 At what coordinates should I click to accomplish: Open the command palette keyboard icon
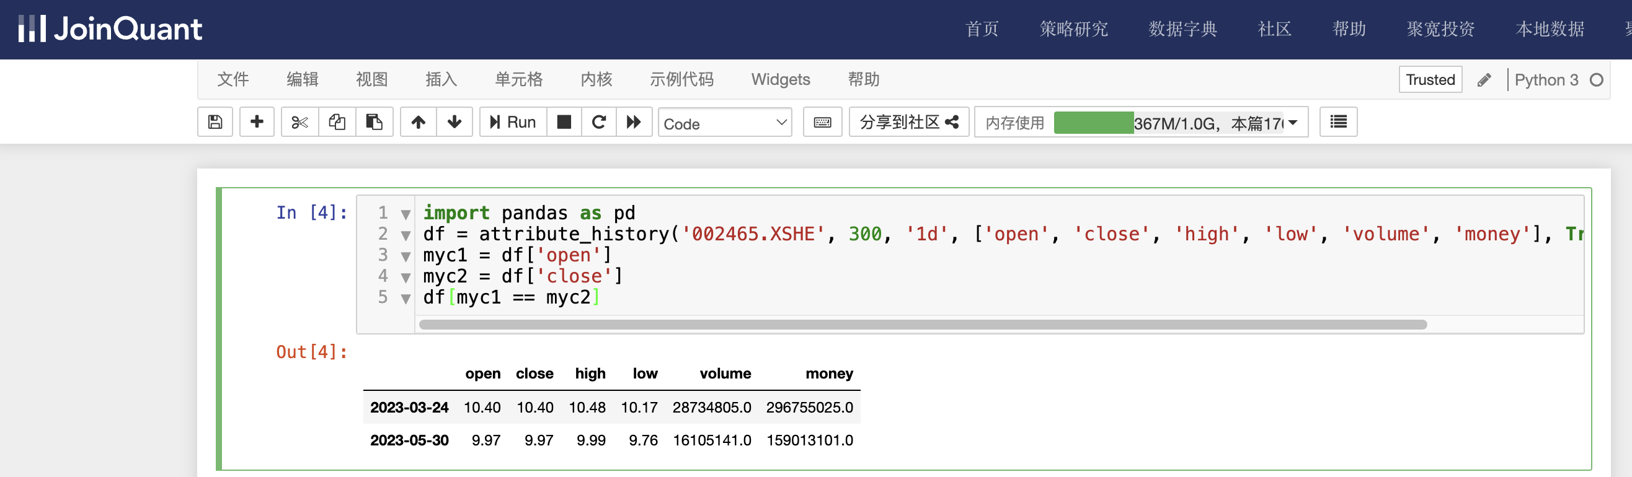coord(822,121)
